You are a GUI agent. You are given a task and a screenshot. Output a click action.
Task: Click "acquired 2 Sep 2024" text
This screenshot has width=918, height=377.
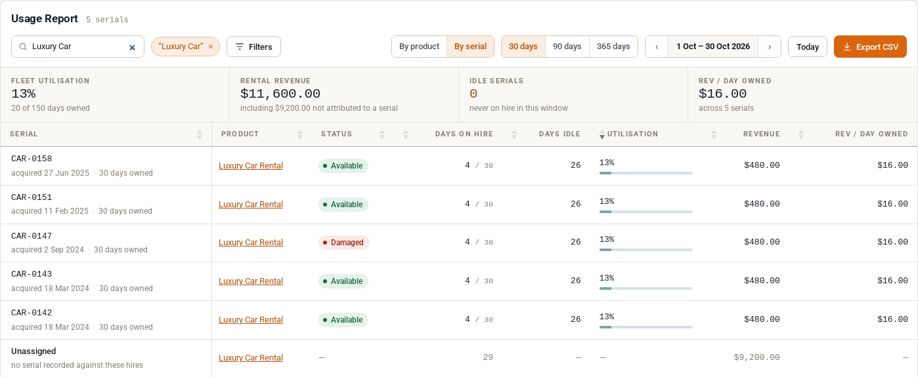(x=47, y=250)
